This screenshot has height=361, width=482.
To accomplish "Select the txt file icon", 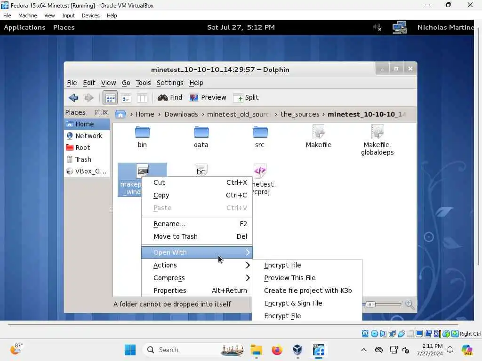I will (x=201, y=170).
